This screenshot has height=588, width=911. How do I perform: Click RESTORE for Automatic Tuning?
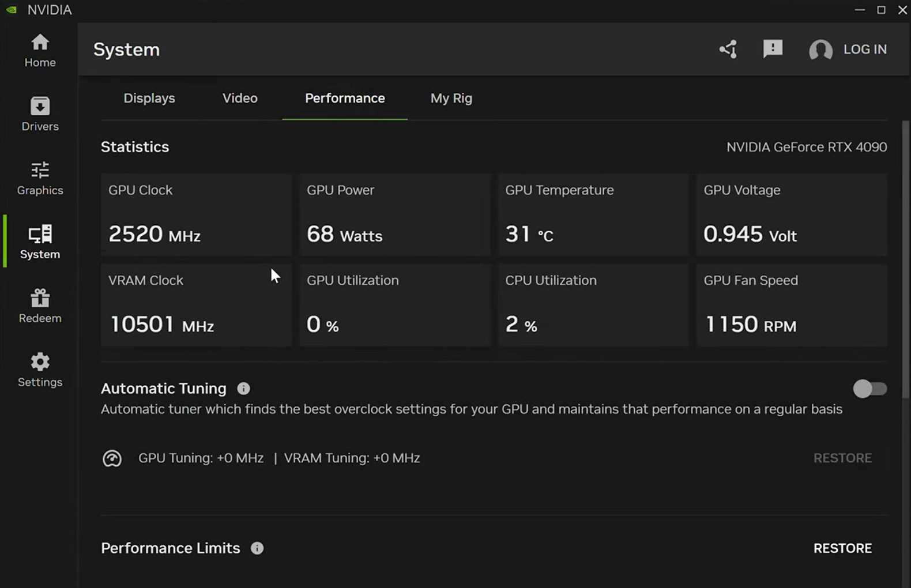[x=842, y=458]
